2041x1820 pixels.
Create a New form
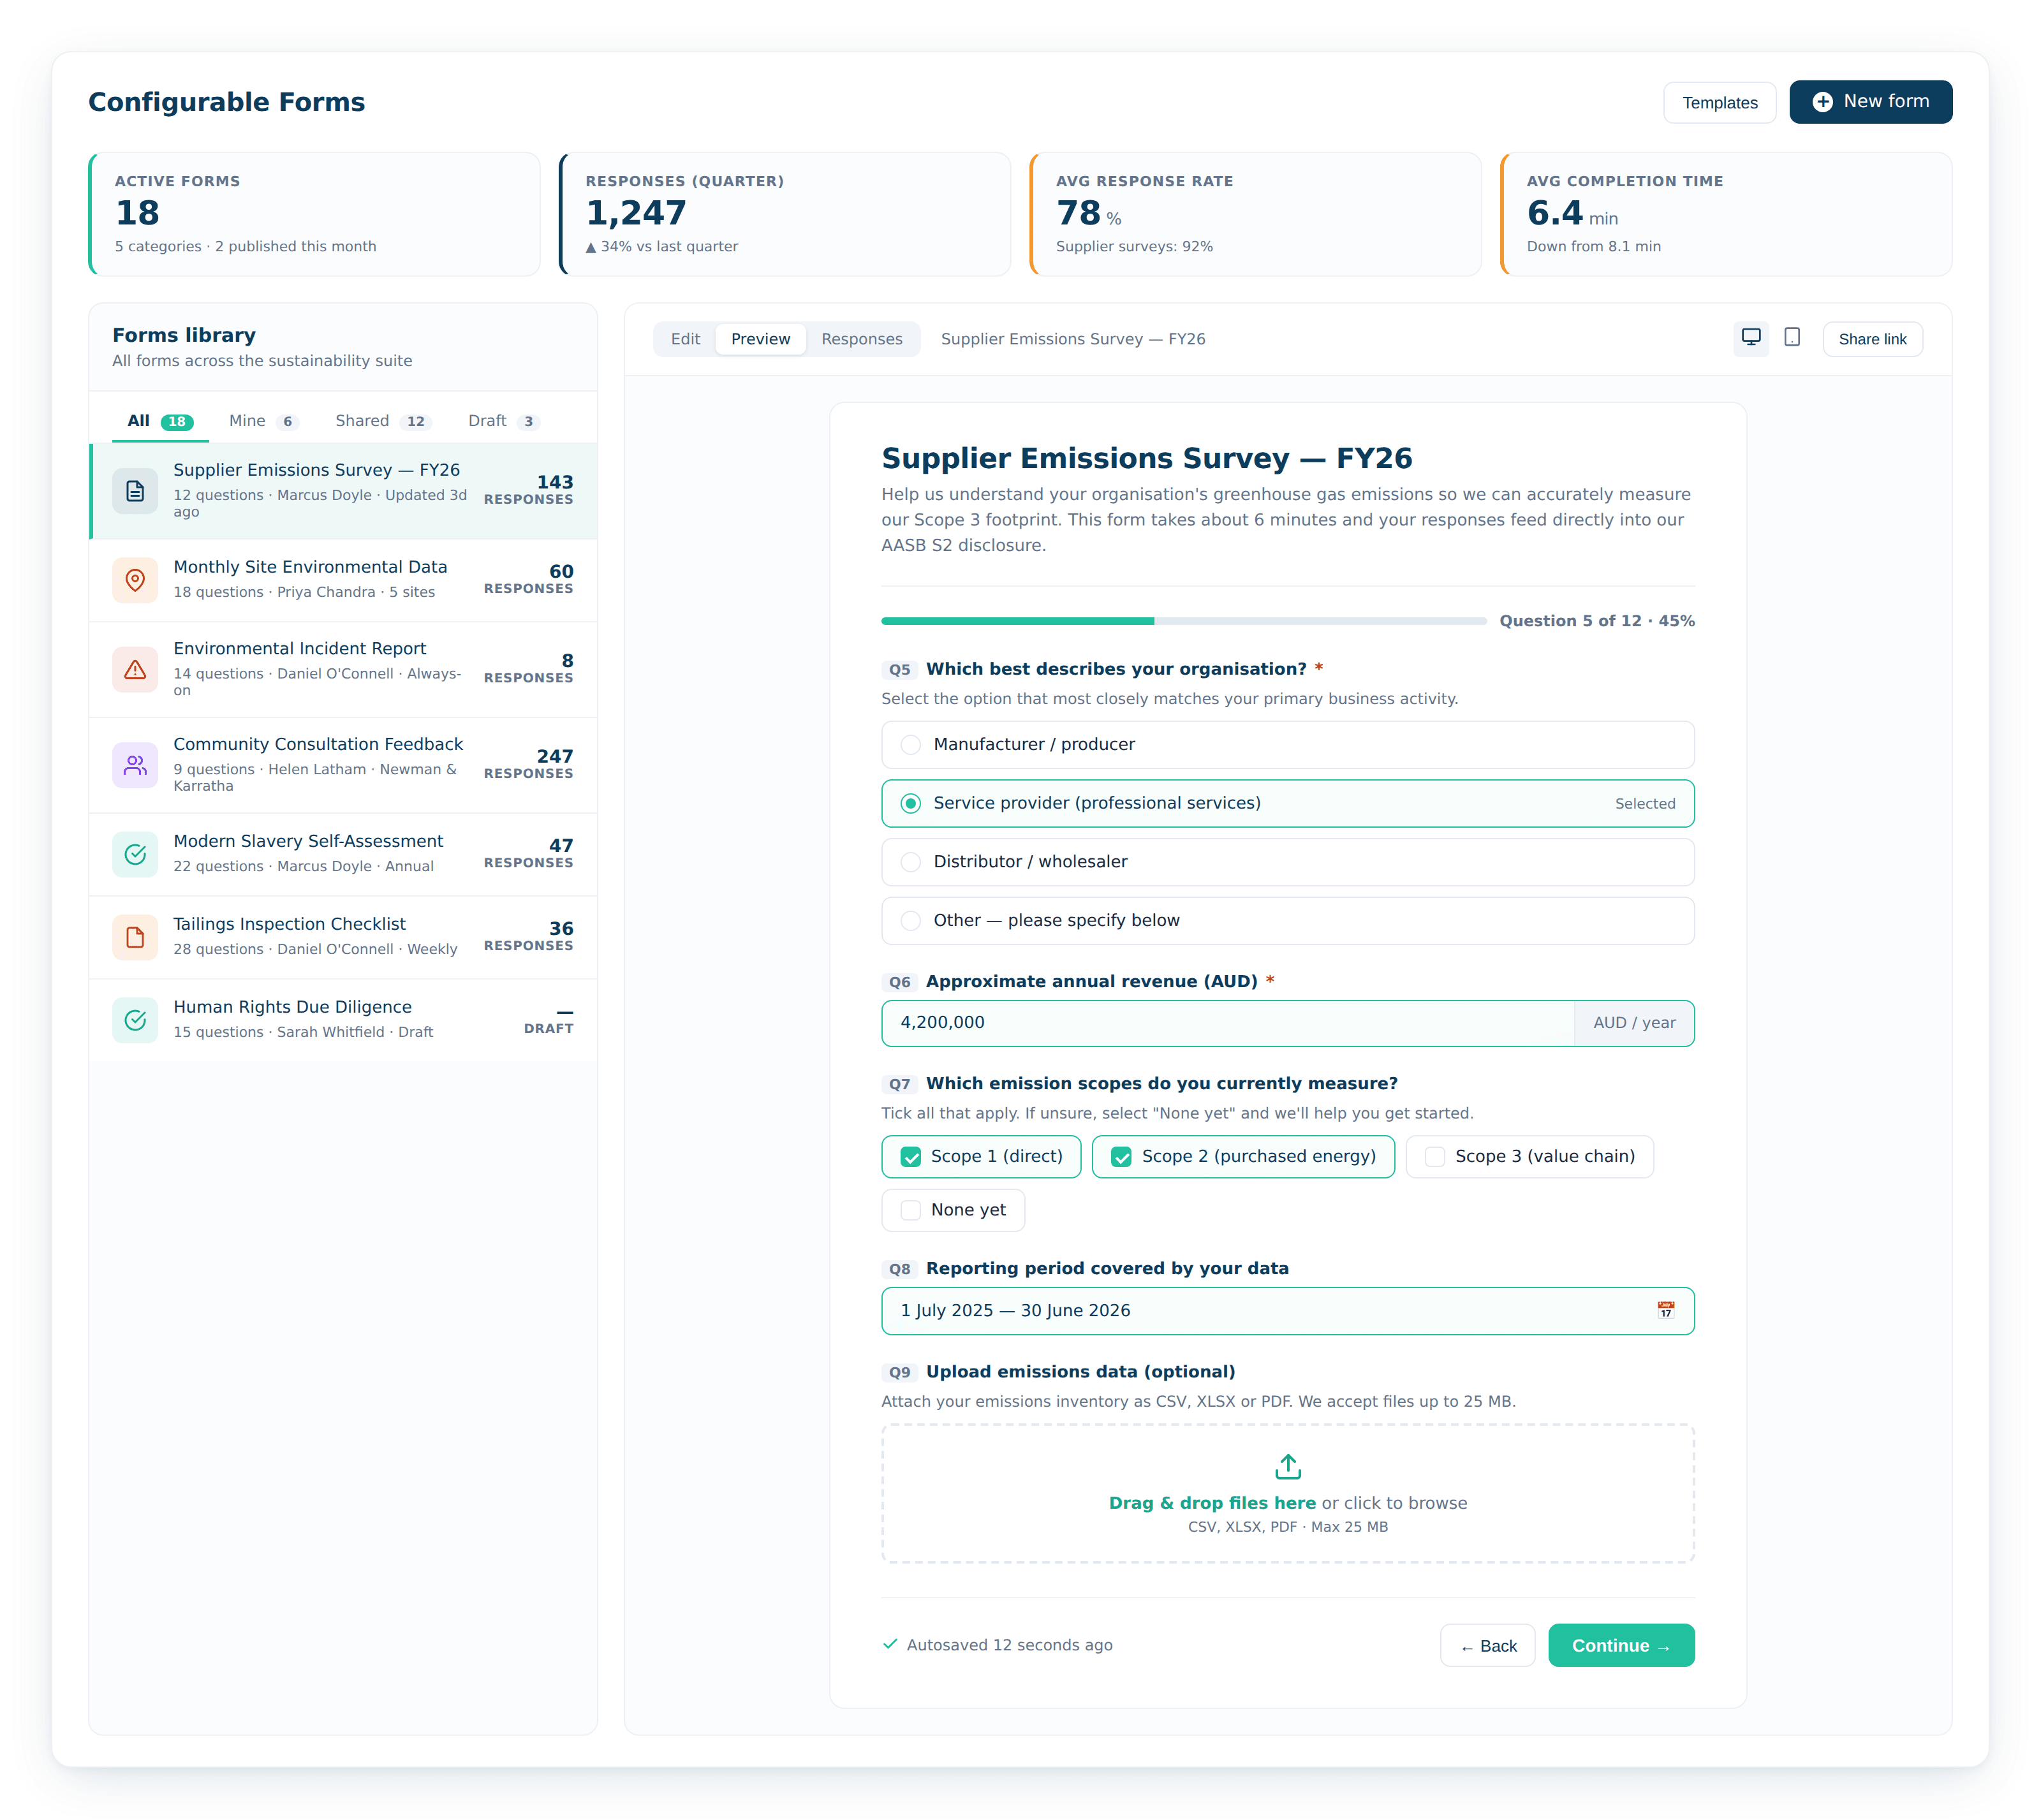tap(1870, 102)
